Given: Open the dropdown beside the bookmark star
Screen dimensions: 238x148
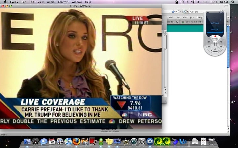Looking at the screenshot, I should click(x=176, y=12).
